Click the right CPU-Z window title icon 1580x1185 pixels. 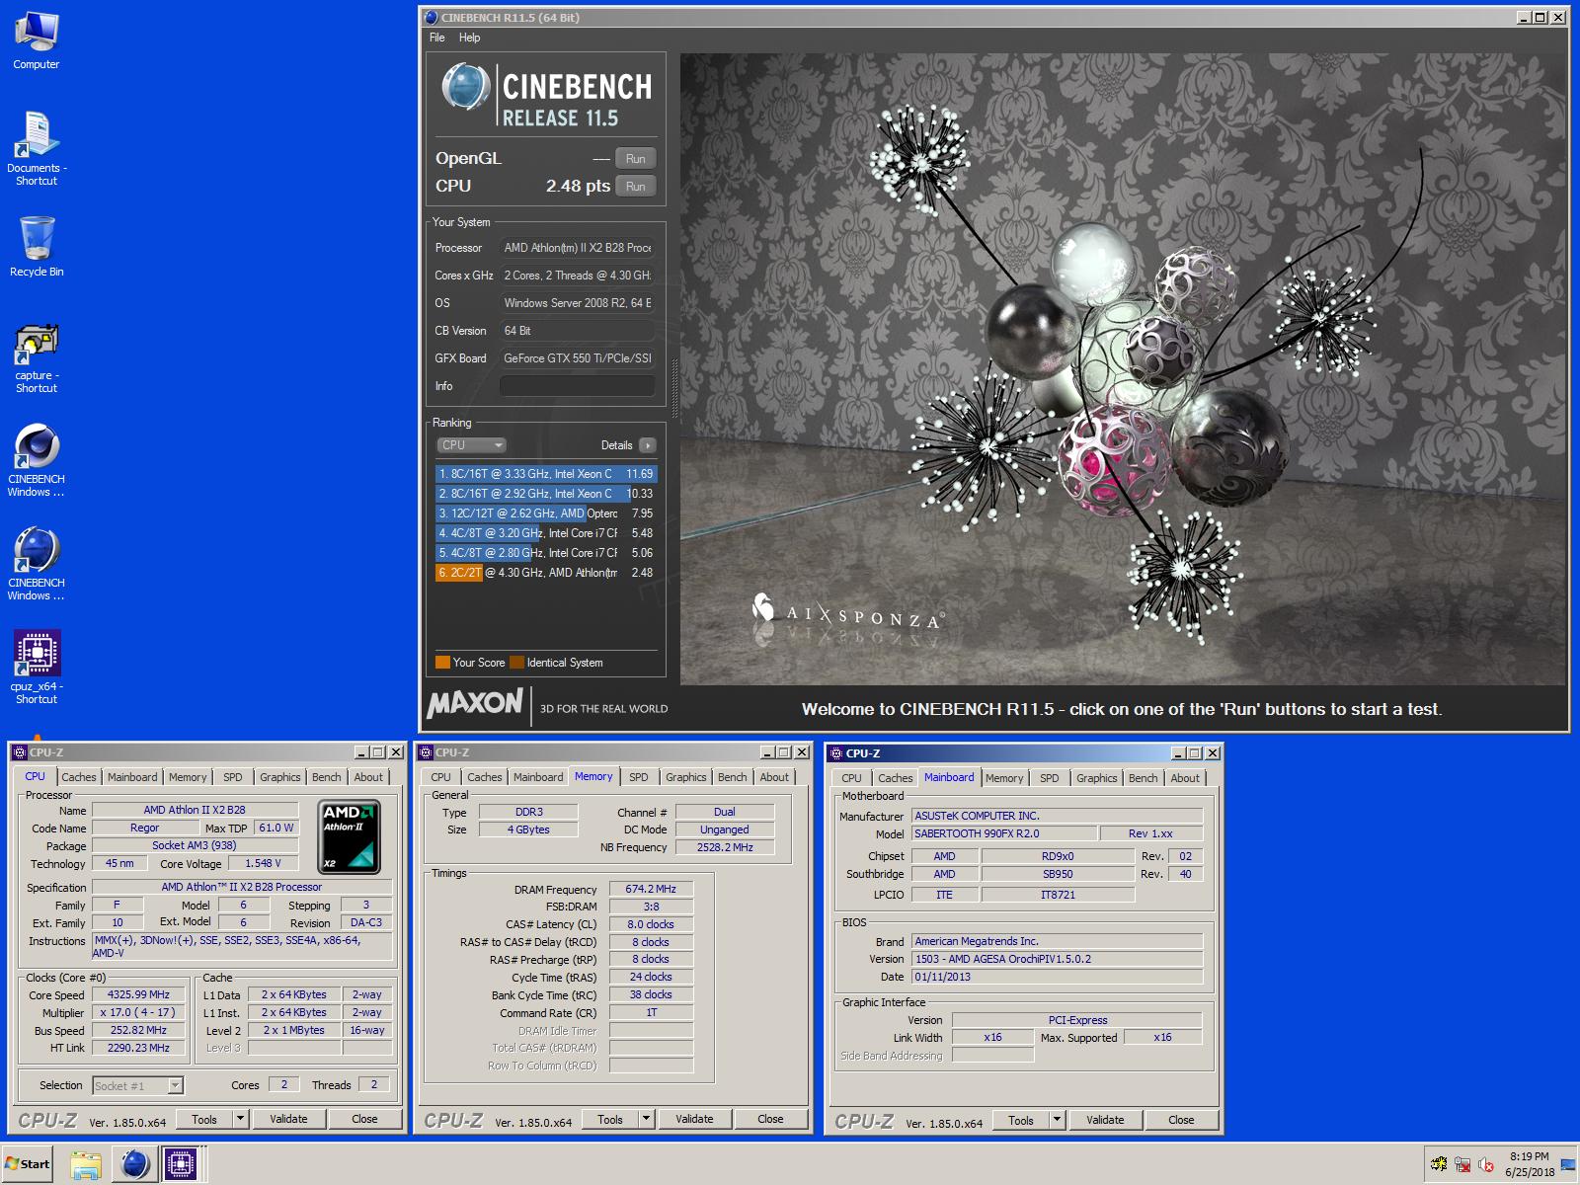(835, 752)
